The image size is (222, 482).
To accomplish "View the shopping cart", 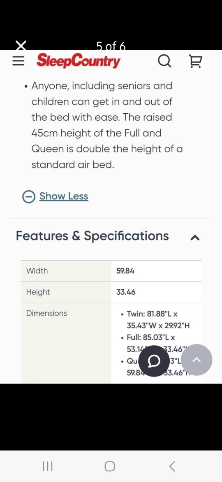I will coord(195,61).
